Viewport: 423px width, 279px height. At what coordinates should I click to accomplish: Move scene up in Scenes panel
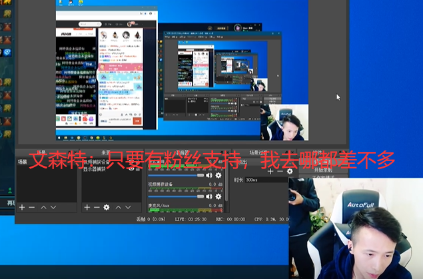(x=43, y=207)
